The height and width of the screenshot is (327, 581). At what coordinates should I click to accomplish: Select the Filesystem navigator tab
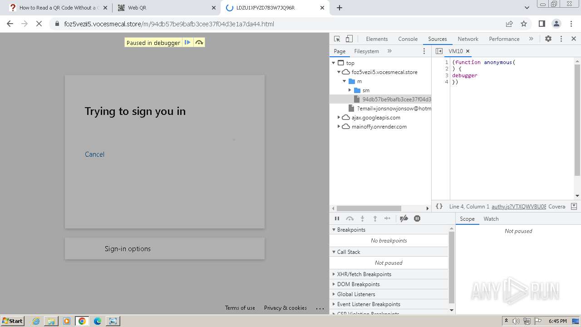[x=366, y=51]
